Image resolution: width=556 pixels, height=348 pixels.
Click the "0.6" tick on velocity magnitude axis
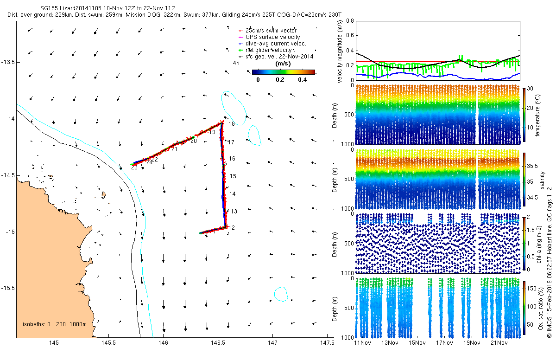point(349,36)
